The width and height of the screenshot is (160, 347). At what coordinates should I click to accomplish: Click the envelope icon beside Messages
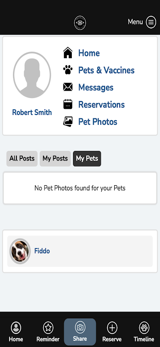click(68, 87)
